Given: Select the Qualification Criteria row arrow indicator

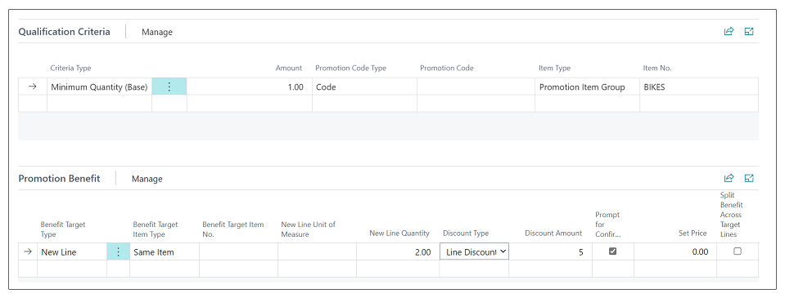Looking at the screenshot, I should (33, 87).
